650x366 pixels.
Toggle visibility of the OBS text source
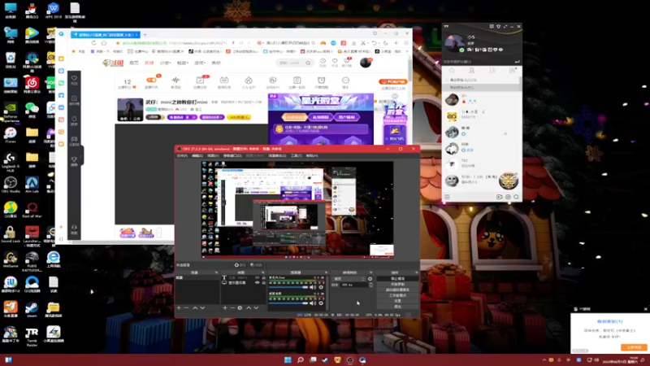coord(257,277)
